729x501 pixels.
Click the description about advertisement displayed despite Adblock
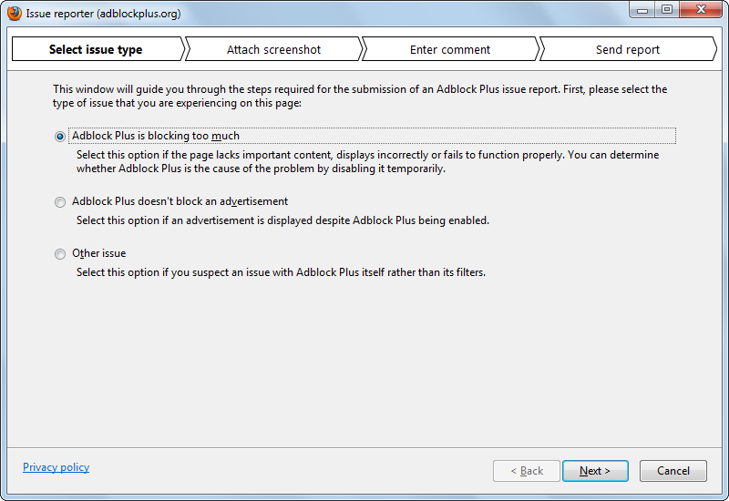tap(282, 220)
